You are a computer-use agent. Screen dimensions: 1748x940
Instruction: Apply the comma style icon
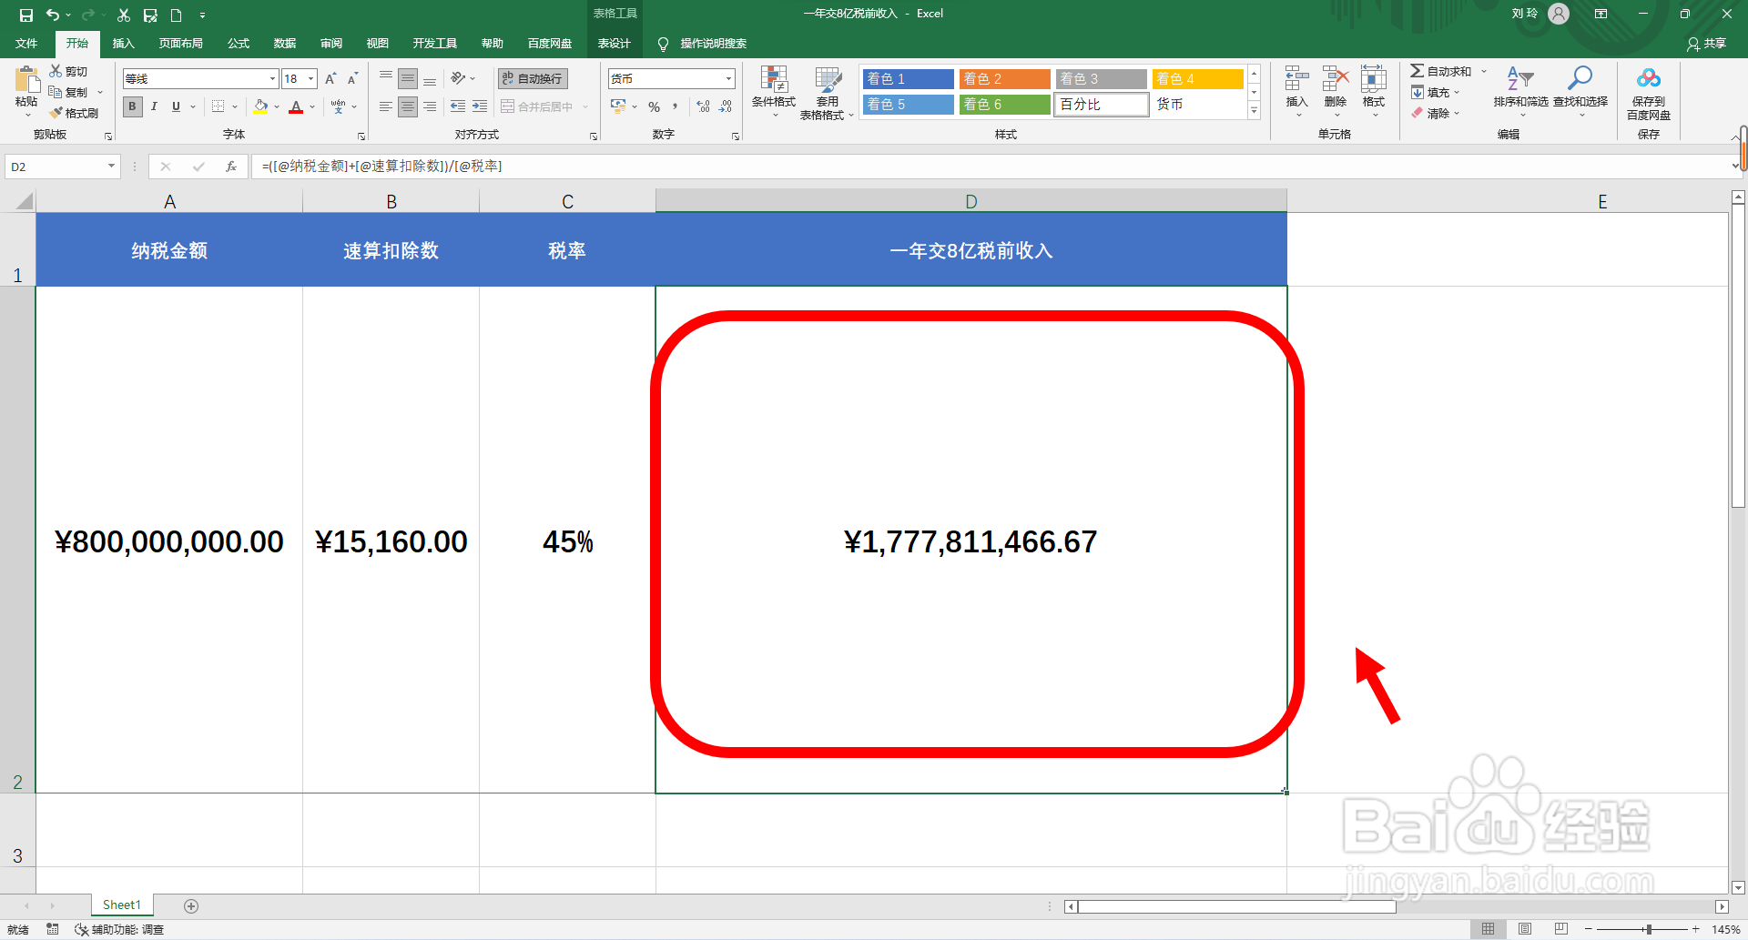pyautogui.click(x=676, y=106)
